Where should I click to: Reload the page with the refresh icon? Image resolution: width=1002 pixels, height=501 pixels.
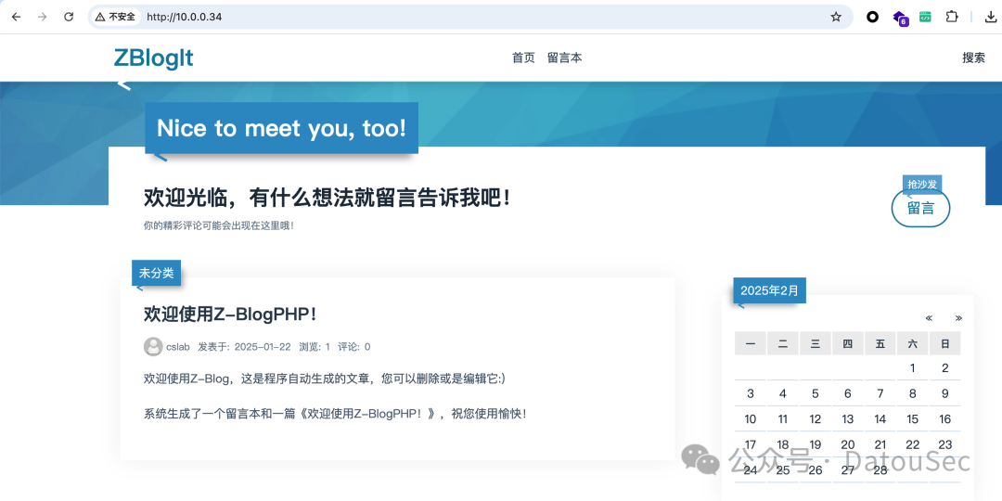69,18
